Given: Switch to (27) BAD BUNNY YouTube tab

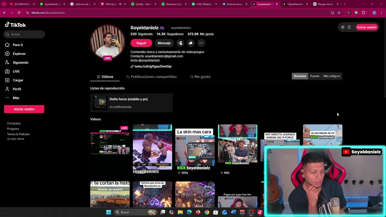Looking at the screenshot, I should click(22, 4).
